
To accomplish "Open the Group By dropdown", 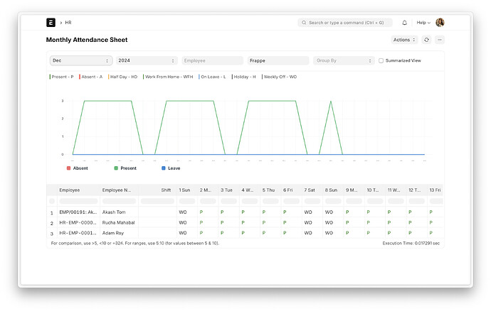I will pos(344,60).
